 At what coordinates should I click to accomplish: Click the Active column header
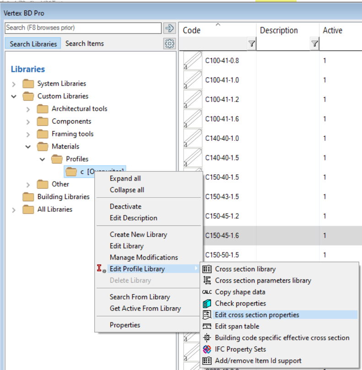[x=332, y=31]
